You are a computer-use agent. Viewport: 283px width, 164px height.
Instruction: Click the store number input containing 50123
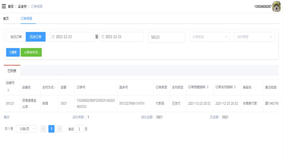[x=166, y=37]
